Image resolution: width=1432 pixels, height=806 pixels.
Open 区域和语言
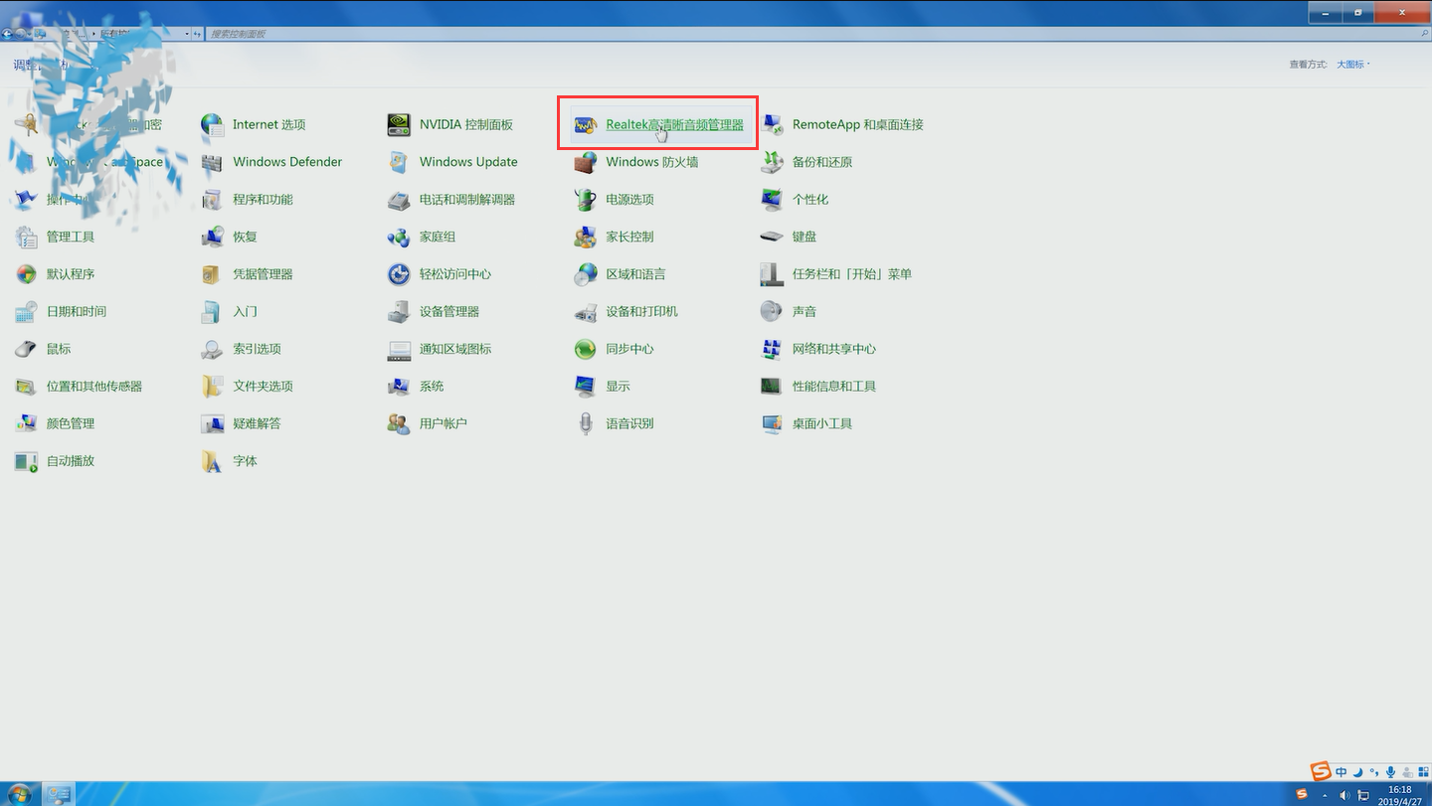pos(621,274)
